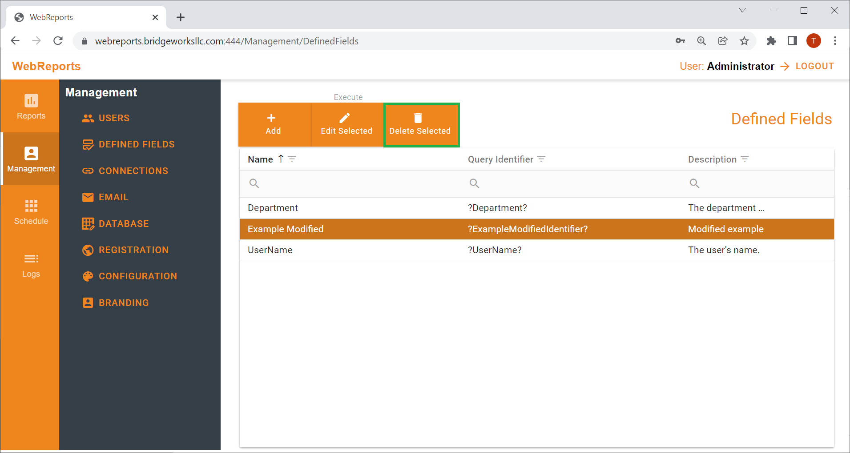Toggle sort on the Name column header
The width and height of the screenshot is (850, 453).
(x=260, y=159)
